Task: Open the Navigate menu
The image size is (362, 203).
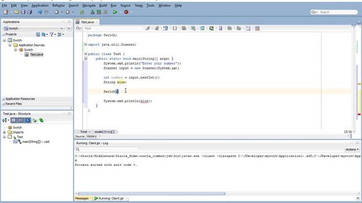Action: coord(89,5)
